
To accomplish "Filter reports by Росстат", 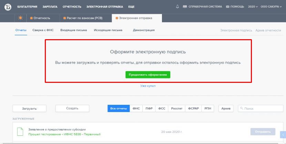I will coord(176,108).
